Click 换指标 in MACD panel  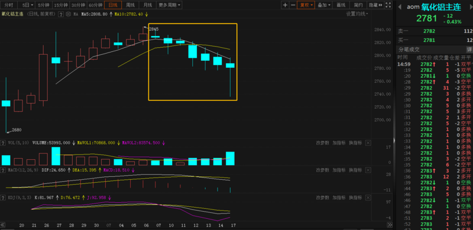click(x=355, y=170)
